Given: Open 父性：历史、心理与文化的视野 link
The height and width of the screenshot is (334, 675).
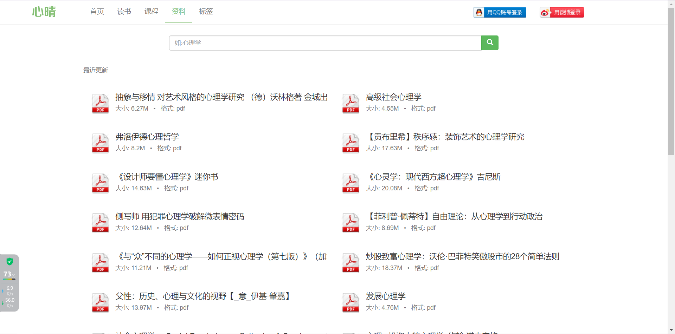Looking at the screenshot, I should pos(204,296).
